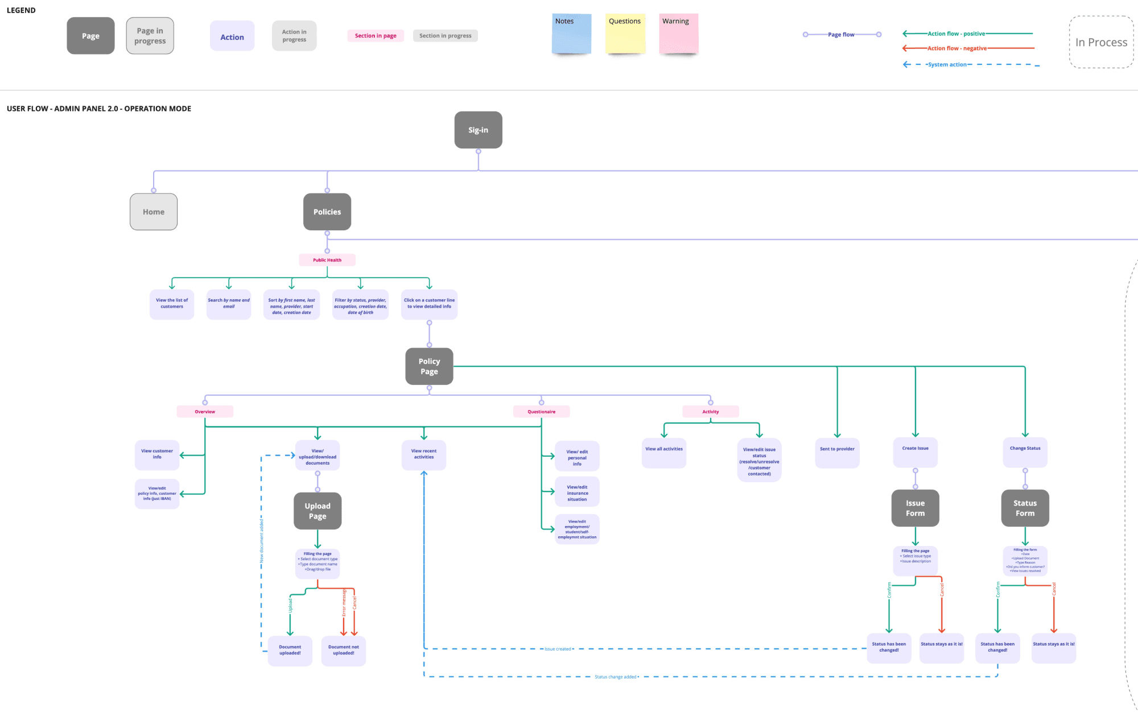Screen dimensions: 1138x712
Task: Select the Overview section tag
Action: point(205,412)
